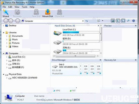The width and height of the screenshot is (139, 104).
Task: Open the Edit menu
Action: [10, 7]
